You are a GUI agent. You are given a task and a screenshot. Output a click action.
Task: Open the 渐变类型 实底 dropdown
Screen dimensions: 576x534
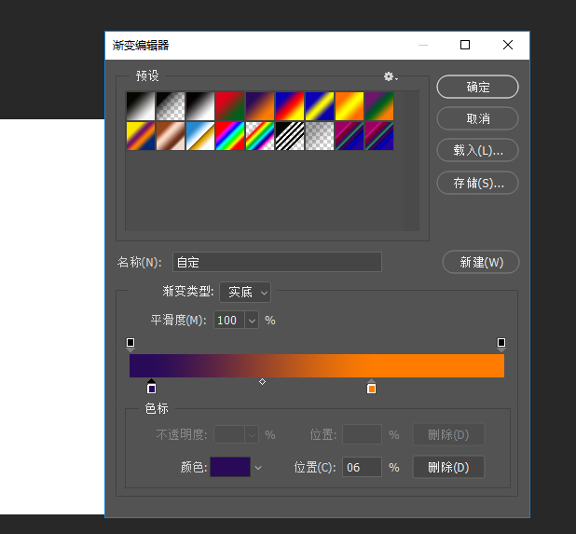(x=245, y=292)
